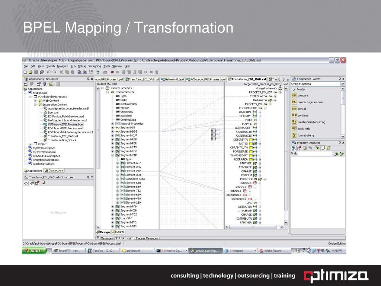Expand the Element-687 node
This screenshot has width=381, height=286.
(118, 163)
